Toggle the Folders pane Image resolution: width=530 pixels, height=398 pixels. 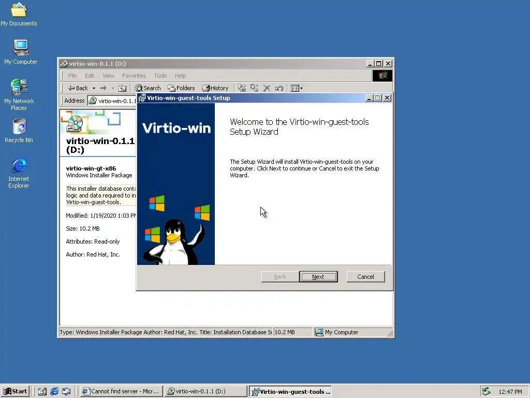[x=182, y=88]
